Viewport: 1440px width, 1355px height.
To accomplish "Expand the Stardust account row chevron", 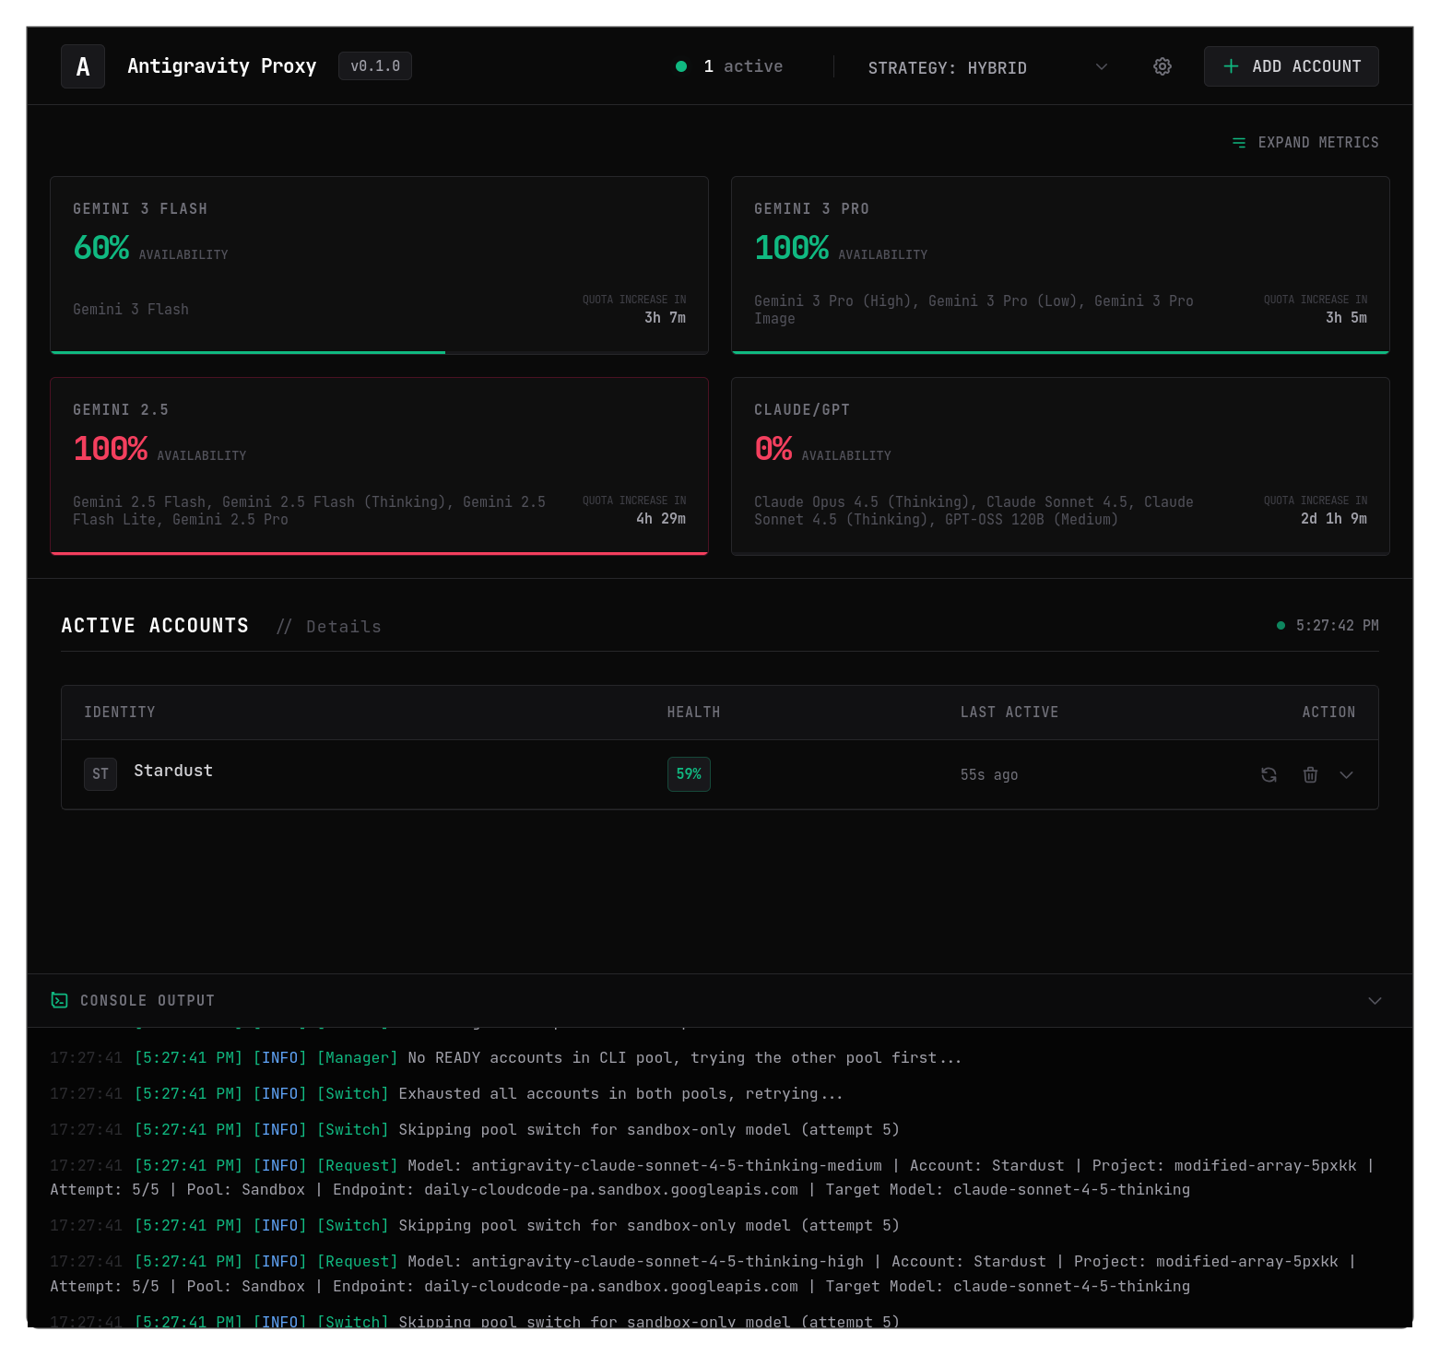I will 1346,774.
